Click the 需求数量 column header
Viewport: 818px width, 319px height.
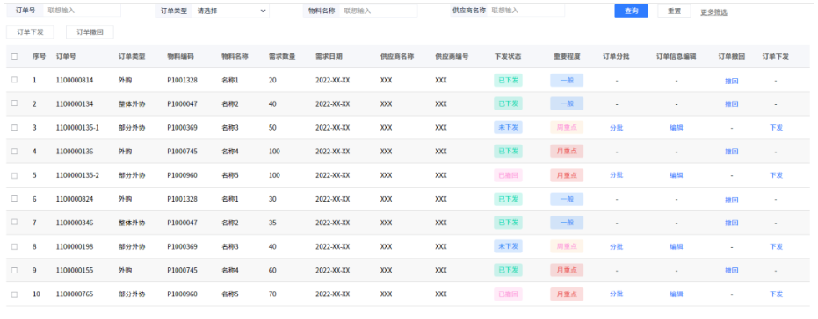[282, 56]
